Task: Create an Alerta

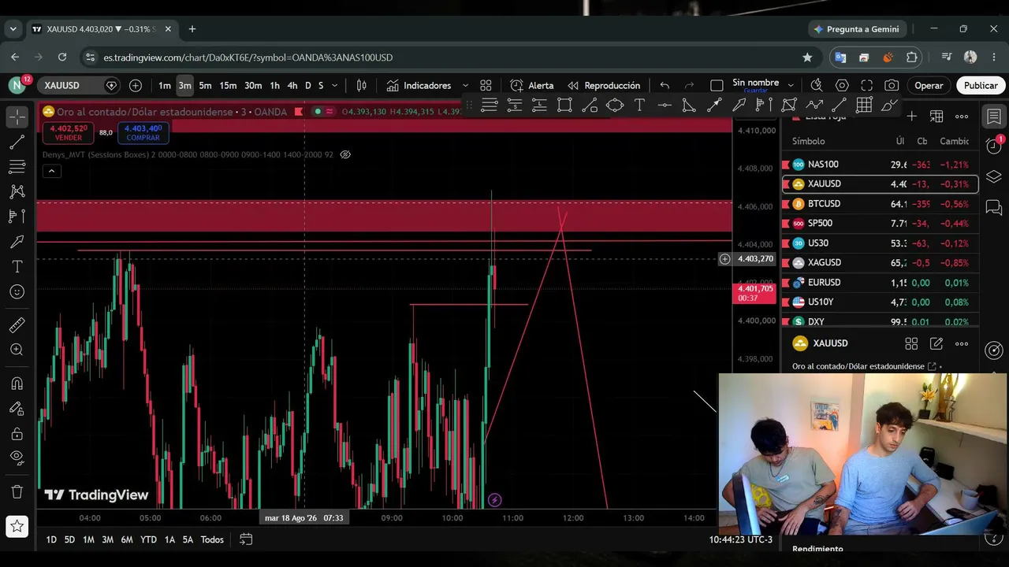Action: tap(531, 85)
